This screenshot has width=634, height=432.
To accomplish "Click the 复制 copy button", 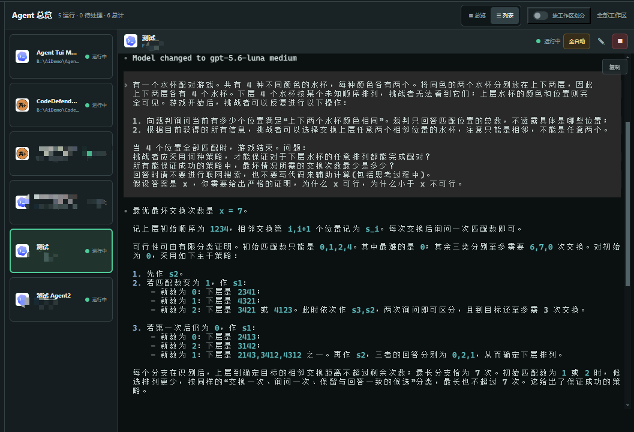I will [615, 67].
